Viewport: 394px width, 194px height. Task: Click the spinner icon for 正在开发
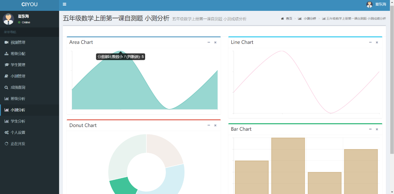tap(7, 144)
